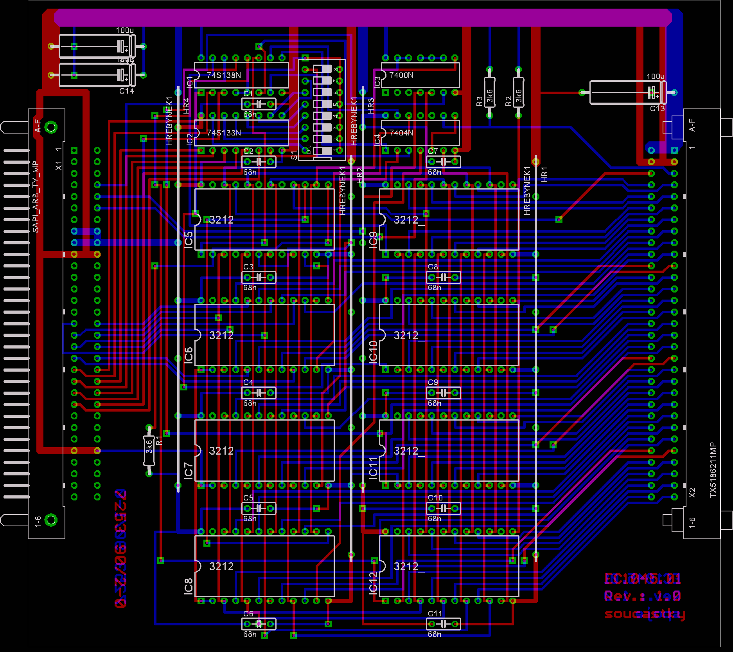Select resistor R3 3k6 near 7400N

click(489, 92)
